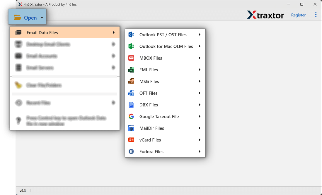Click the vCard Files icon
The image size is (322, 195).
click(x=131, y=140)
